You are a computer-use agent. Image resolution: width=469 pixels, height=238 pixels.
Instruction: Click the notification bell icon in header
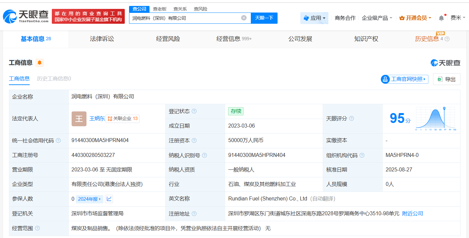click(441, 18)
